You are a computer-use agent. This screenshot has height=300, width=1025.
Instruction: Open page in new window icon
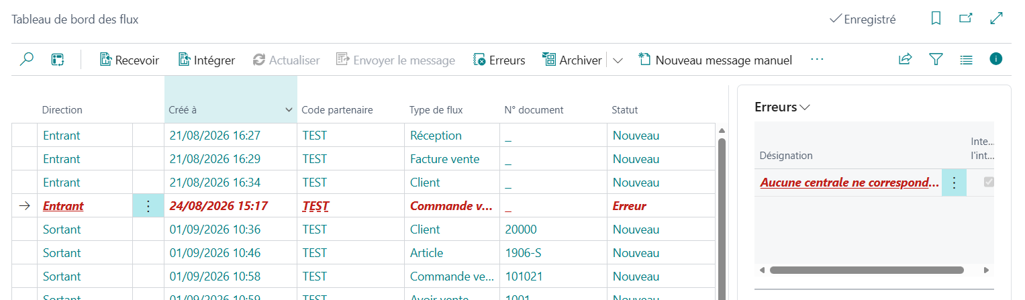966,19
